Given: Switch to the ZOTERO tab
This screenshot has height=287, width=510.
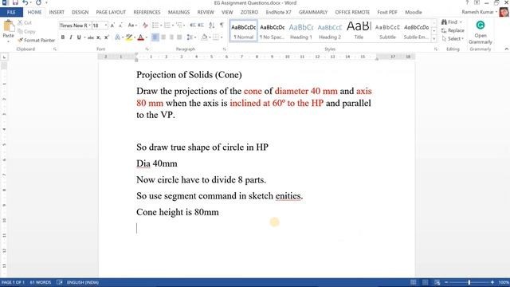Looking at the screenshot, I should pos(249,12).
